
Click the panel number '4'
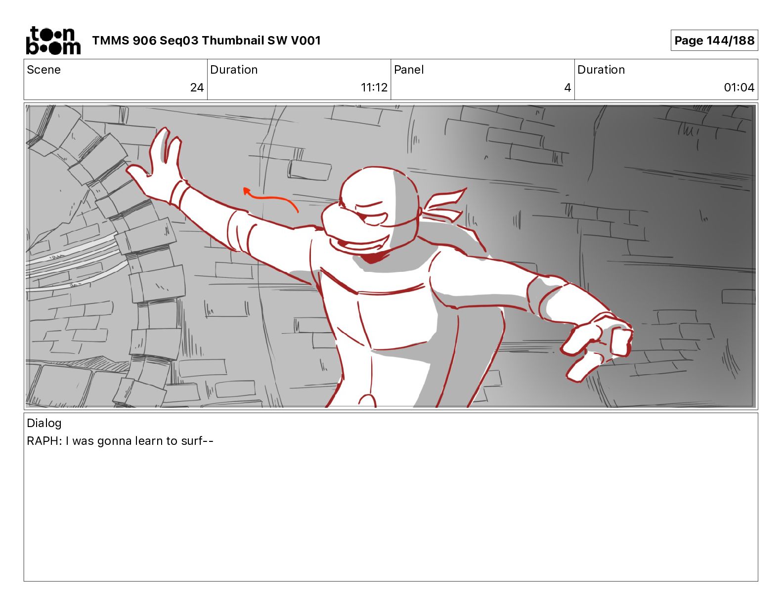pyautogui.click(x=567, y=87)
